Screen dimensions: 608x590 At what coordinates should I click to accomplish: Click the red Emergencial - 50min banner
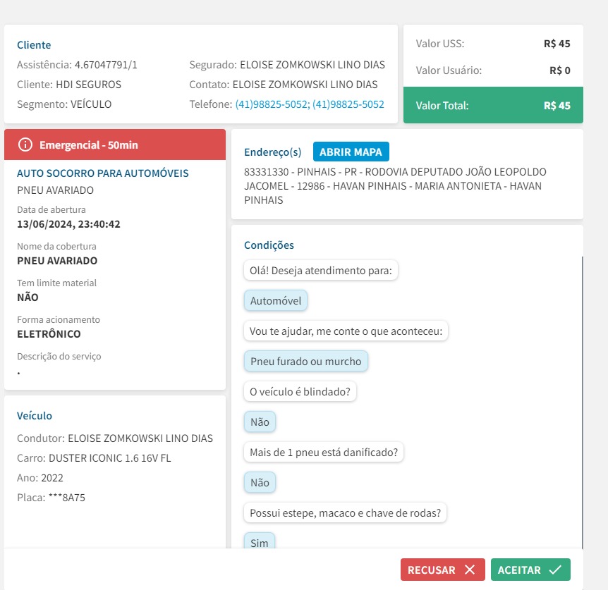tap(115, 145)
